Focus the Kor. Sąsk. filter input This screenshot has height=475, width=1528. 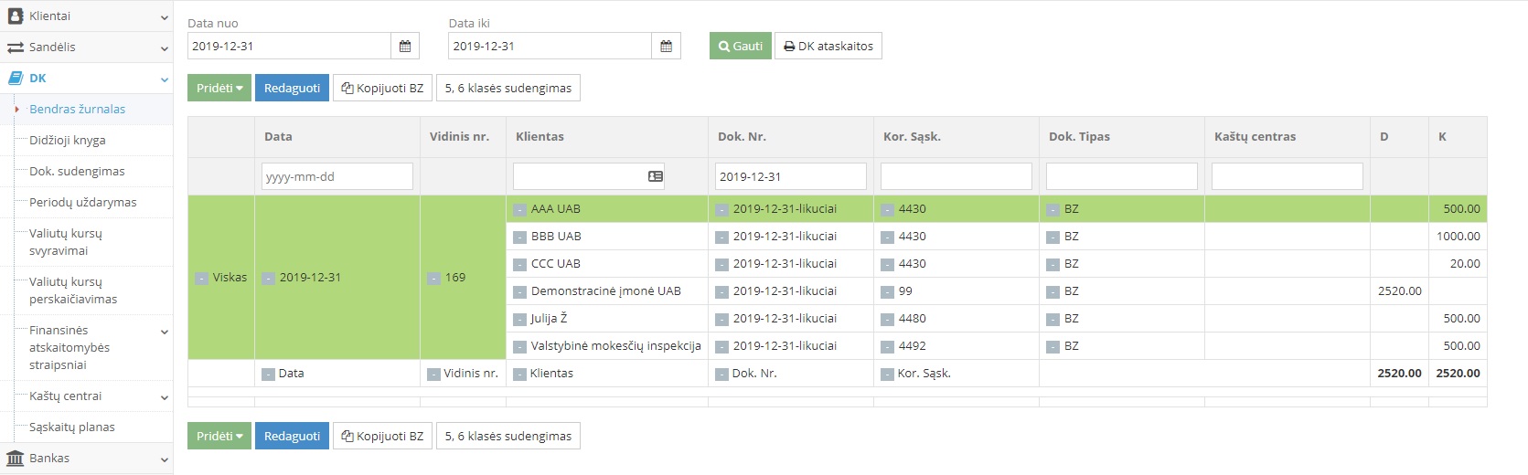[x=956, y=176]
